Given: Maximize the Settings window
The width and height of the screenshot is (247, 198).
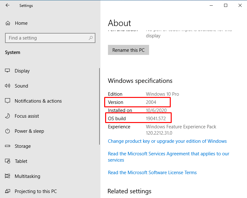Looking at the screenshot, I should click(226, 5).
